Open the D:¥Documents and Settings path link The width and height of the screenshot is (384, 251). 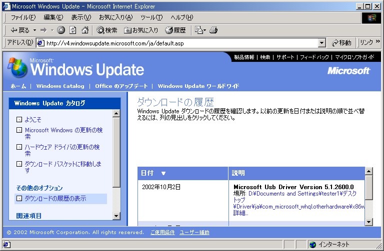pyautogui.click(x=299, y=200)
